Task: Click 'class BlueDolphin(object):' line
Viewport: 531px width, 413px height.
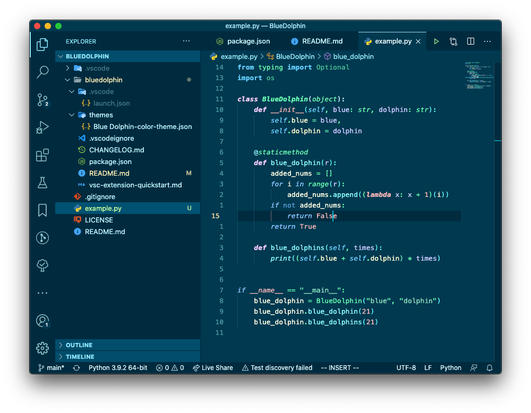Action: (291, 99)
